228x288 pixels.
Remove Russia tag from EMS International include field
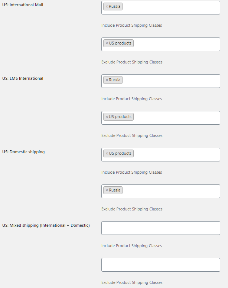pos(107,80)
